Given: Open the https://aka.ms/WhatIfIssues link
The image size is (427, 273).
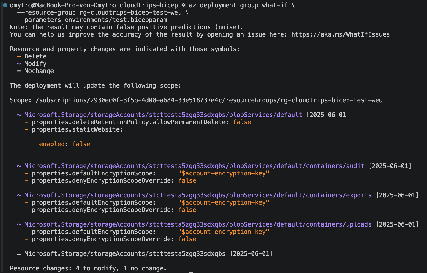Looking at the screenshot, I should point(340,34).
